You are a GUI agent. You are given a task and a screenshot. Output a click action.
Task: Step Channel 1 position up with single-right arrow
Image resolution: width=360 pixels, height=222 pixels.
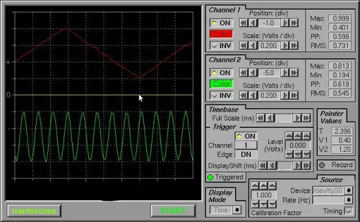click(285, 23)
